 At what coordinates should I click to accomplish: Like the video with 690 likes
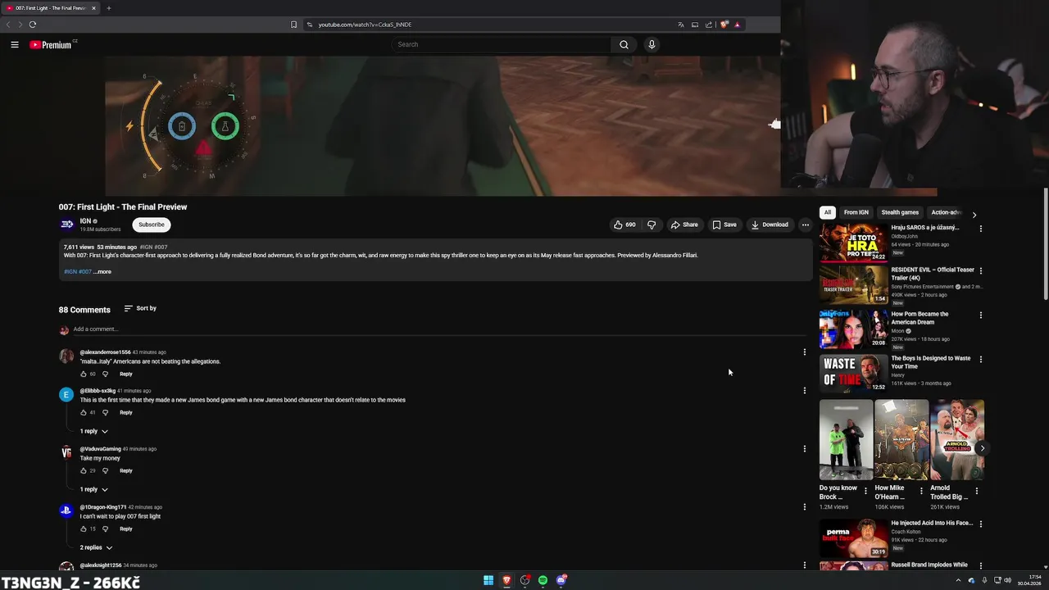pos(624,225)
